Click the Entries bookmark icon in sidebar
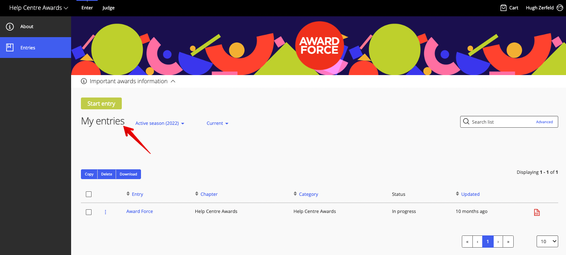 coord(10,48)
